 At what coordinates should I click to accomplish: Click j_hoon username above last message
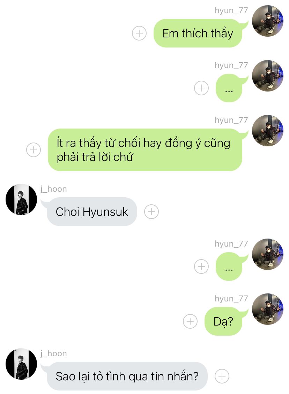(54, 353)
